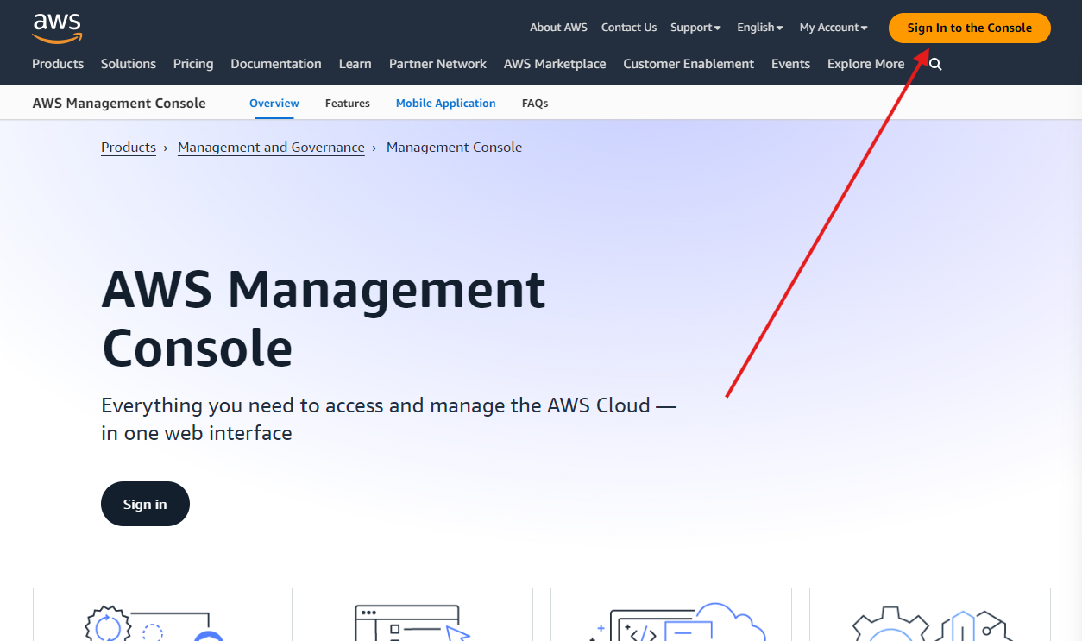Open the search magnifier icon
1082x641 pixels.
click(x=934, y=63)
